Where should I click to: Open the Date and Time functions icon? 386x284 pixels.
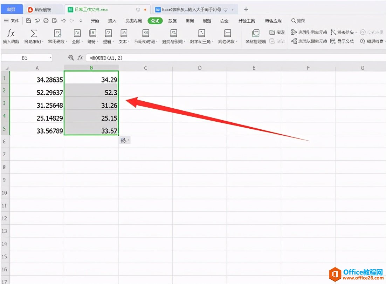(146, 33)
